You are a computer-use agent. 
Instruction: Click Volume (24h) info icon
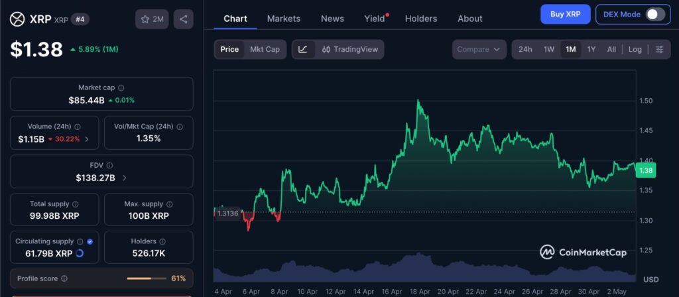pos(78,127)
